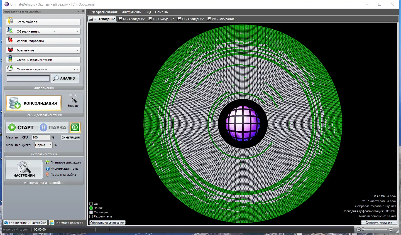Click the АНАЛИЗ button
Screen dimensions: 401x235
65,78
